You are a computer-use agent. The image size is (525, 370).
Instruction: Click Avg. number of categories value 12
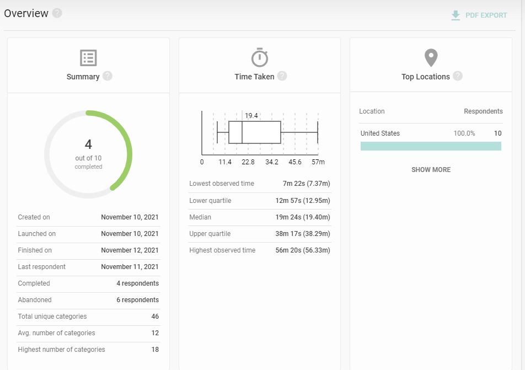155,333
